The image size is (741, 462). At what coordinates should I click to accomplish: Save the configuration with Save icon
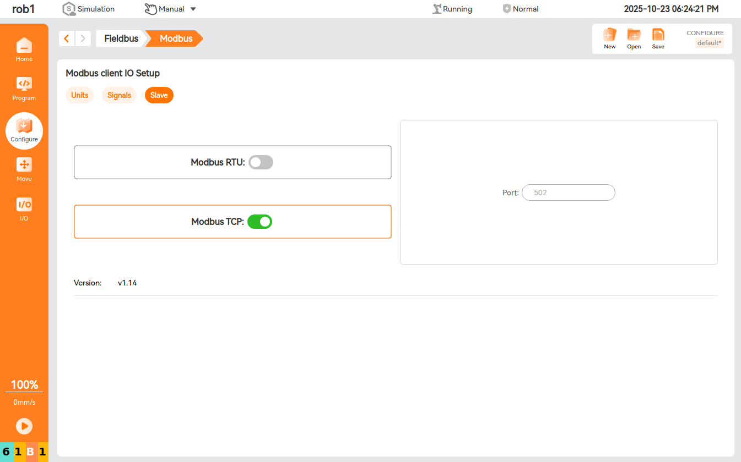click(x=658, y=35)
